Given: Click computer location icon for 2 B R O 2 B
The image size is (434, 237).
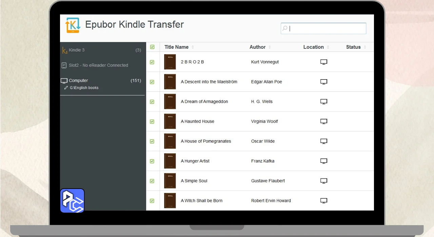Looking at the screenshot, I should [324, 62].
